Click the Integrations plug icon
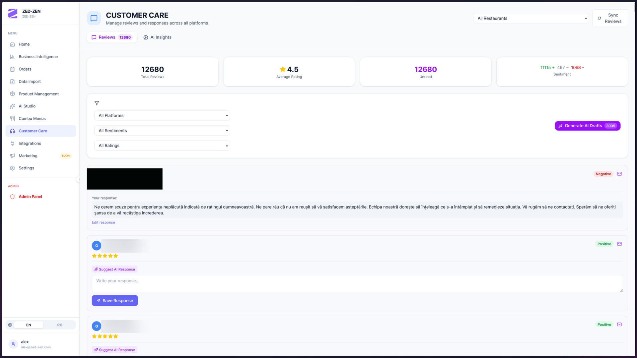 pos(12,143)
